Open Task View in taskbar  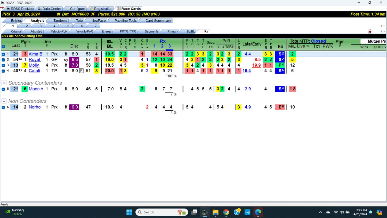[194, 212]
